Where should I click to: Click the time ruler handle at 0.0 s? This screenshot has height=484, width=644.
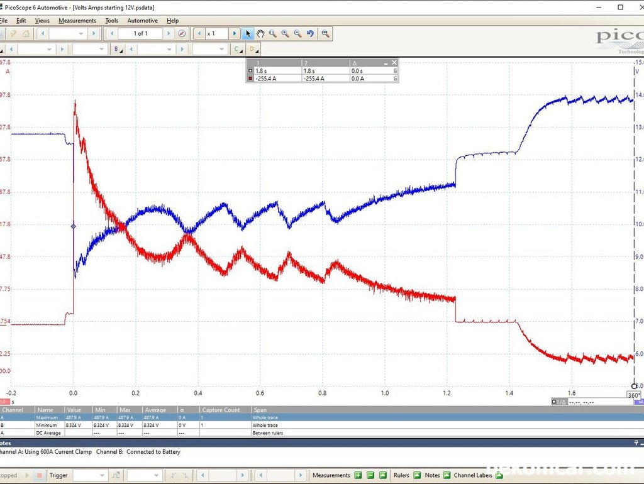click(x=74, y=226)
